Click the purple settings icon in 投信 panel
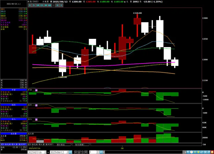The height and width of the screenshot is (154, 214). point(36,105)
